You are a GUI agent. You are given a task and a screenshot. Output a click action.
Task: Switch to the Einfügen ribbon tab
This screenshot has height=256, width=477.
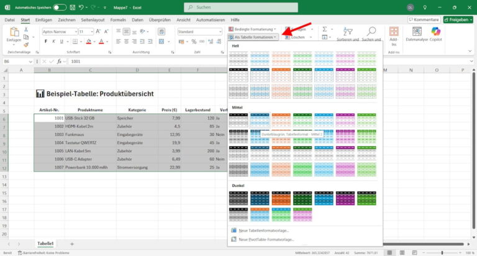coord(43,20)
